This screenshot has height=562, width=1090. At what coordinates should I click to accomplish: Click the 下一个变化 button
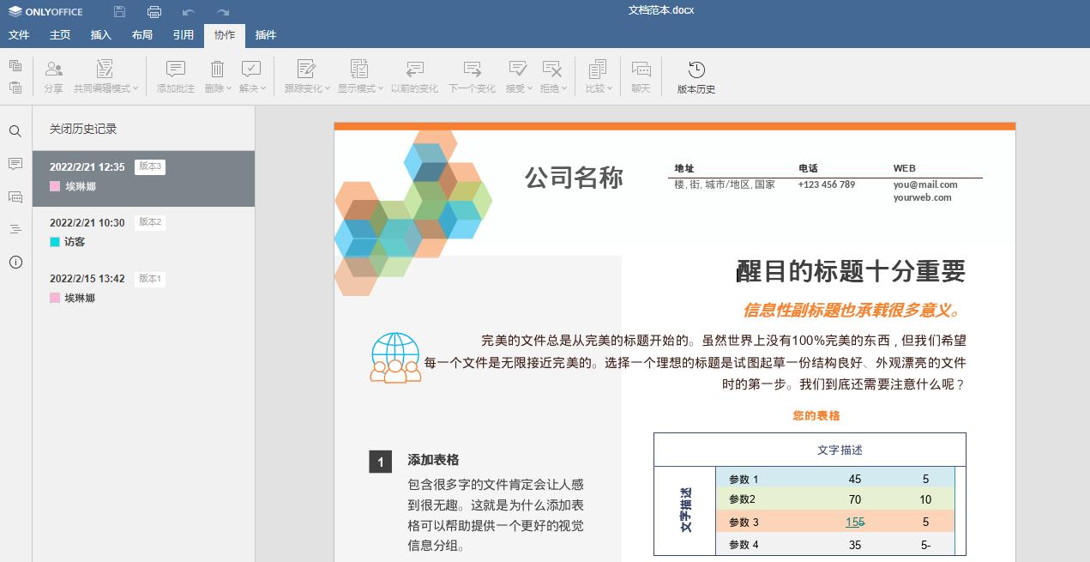coord(471,75)
